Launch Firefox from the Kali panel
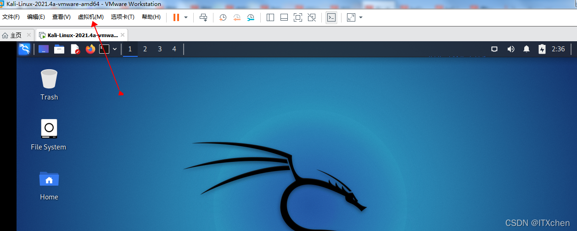The image size is (577, 231). tap(90, 49)
